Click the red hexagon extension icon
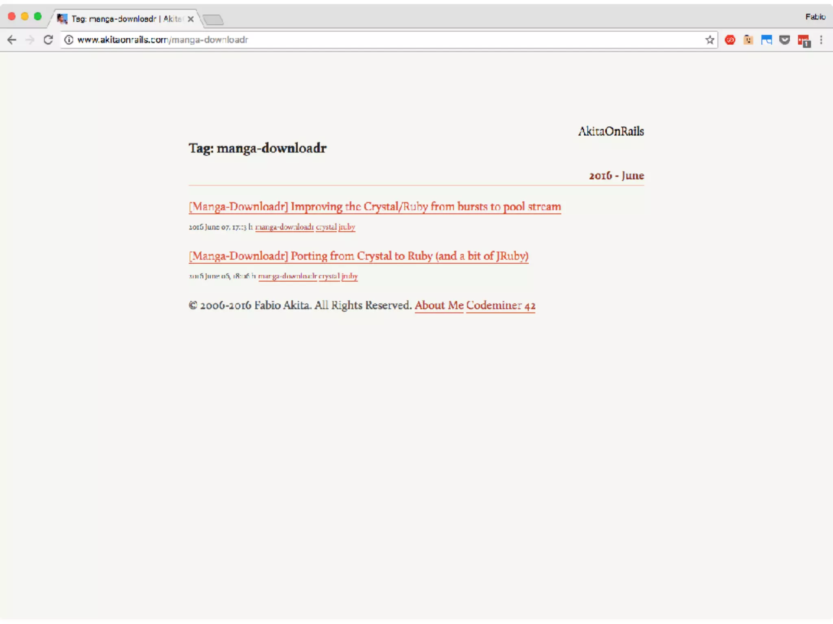833x624 pixels. click(x=730, y=40)
